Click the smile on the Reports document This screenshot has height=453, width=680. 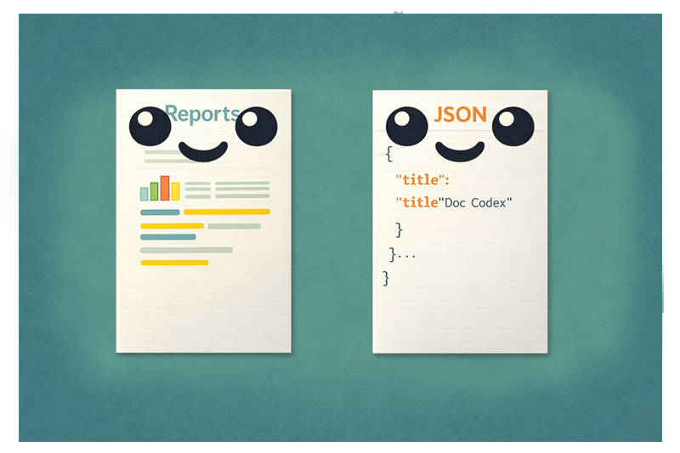[203, 152]
